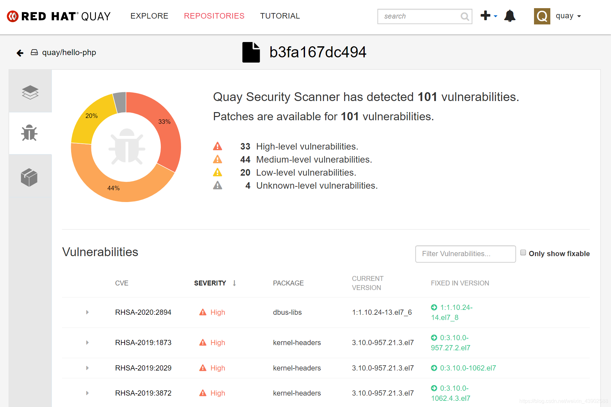Click kernel-headers in the RHSA-2019:2029 row
611x407 pixels.
(x=297, y=368)
